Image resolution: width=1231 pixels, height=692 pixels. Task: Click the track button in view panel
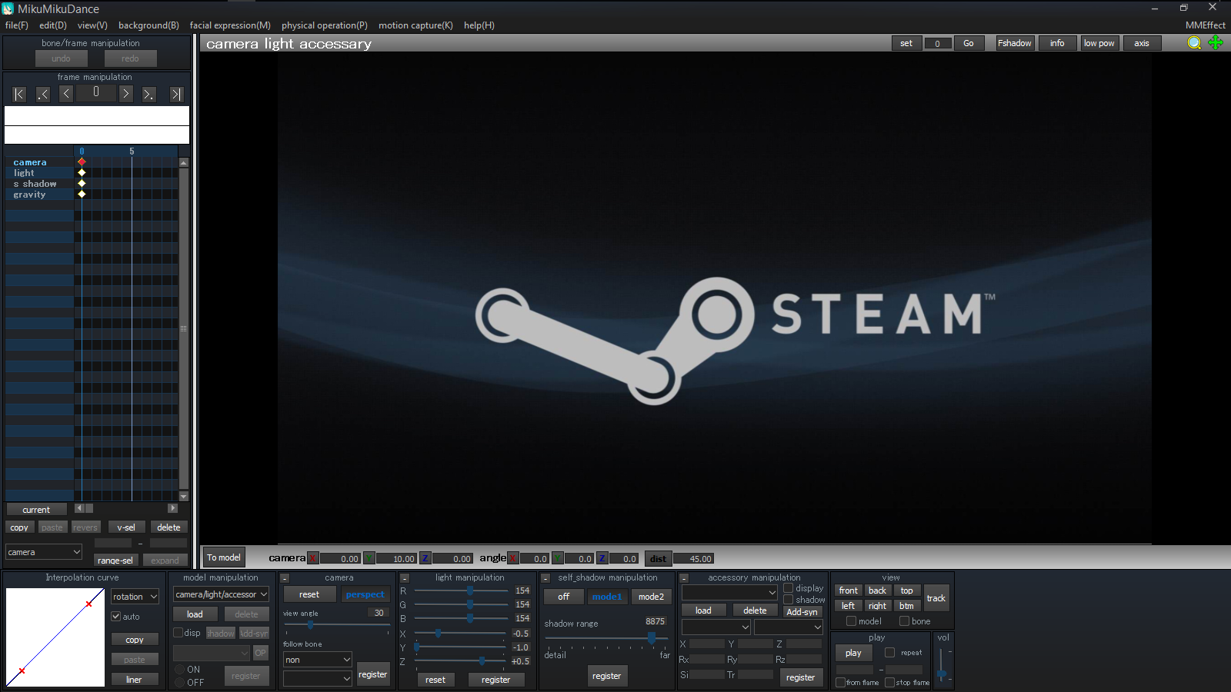coord(936,598)
